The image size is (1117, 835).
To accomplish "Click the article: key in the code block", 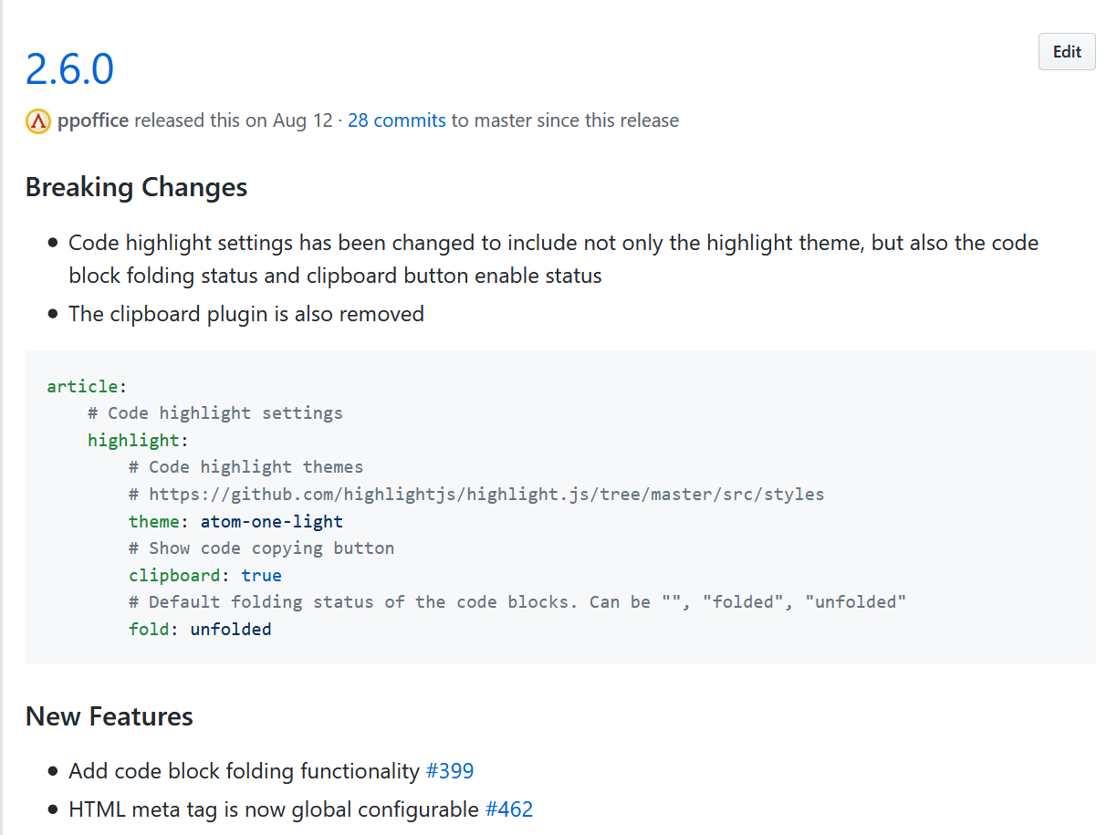I will (x=77, y=386).
